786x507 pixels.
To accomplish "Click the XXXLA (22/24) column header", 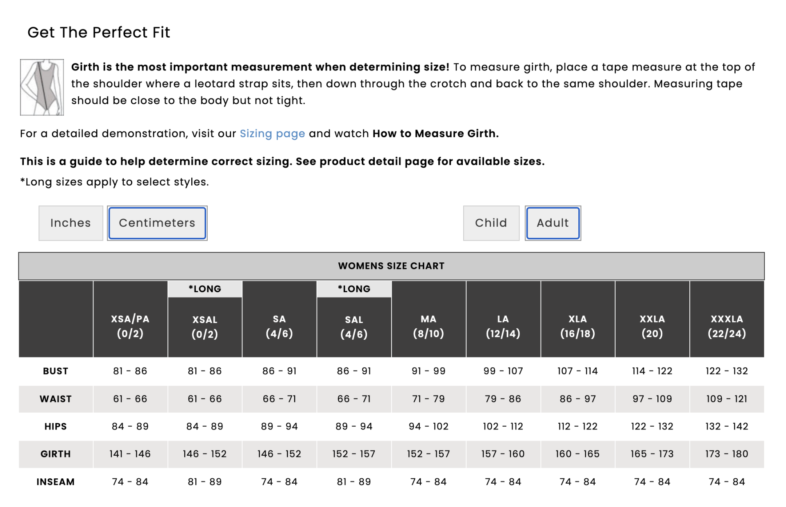I will tap(727, 326).
